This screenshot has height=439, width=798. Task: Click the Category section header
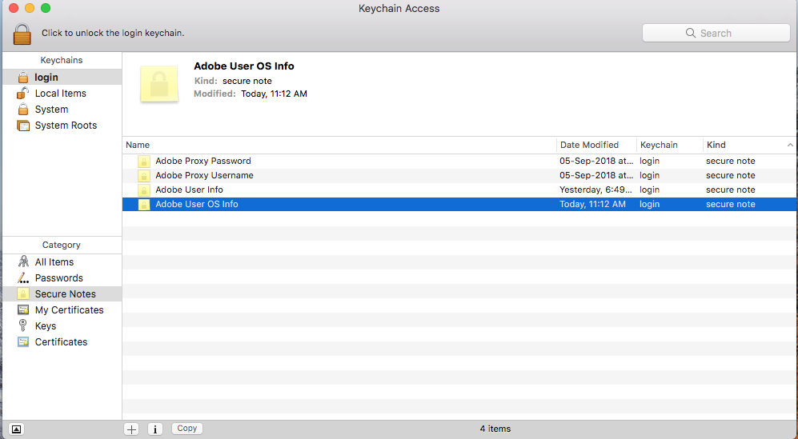[x=61, y=245]
